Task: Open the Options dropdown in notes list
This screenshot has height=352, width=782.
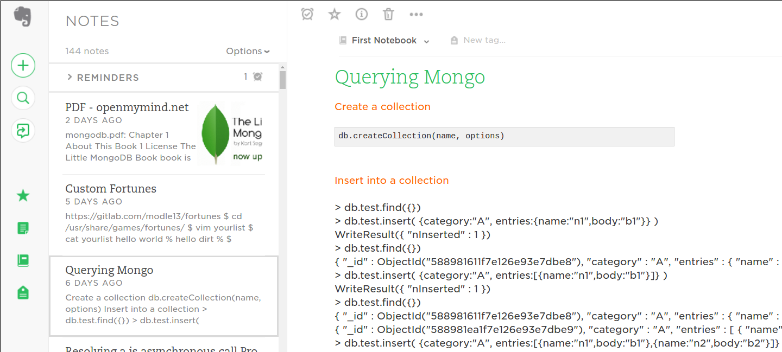Action: [248, 51]
